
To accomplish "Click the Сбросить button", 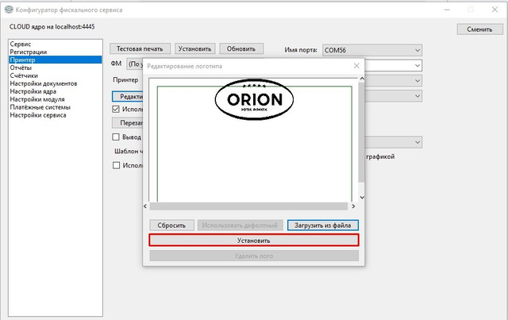I will 171,226.
